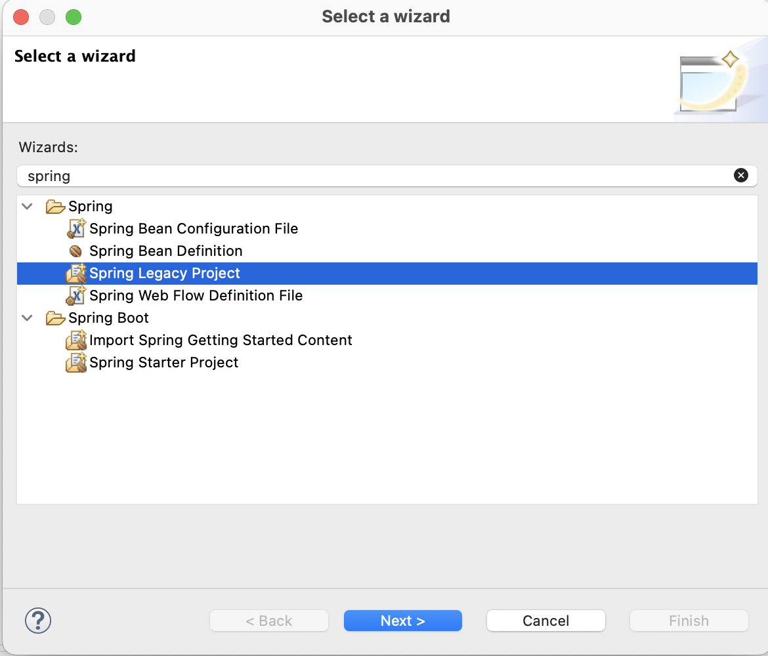Select Spring Starter Project wizard

point(163,363)
